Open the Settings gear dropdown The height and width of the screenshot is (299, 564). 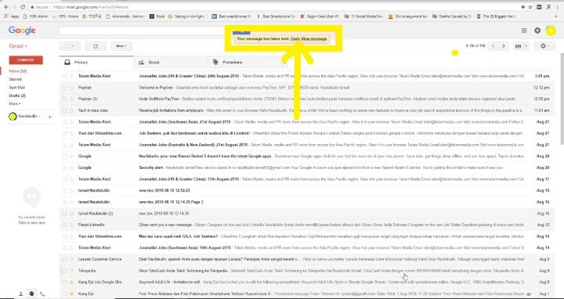[x=544, y=46]
